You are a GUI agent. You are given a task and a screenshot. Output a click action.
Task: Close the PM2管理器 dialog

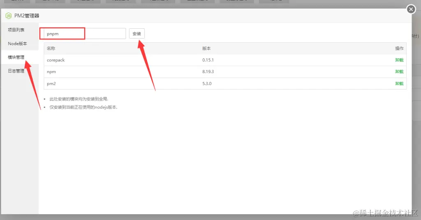click(411, 9)
